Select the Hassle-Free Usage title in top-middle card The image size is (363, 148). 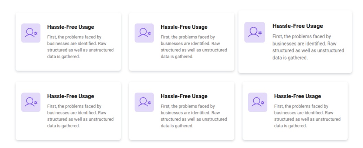[x=184, y=27]
